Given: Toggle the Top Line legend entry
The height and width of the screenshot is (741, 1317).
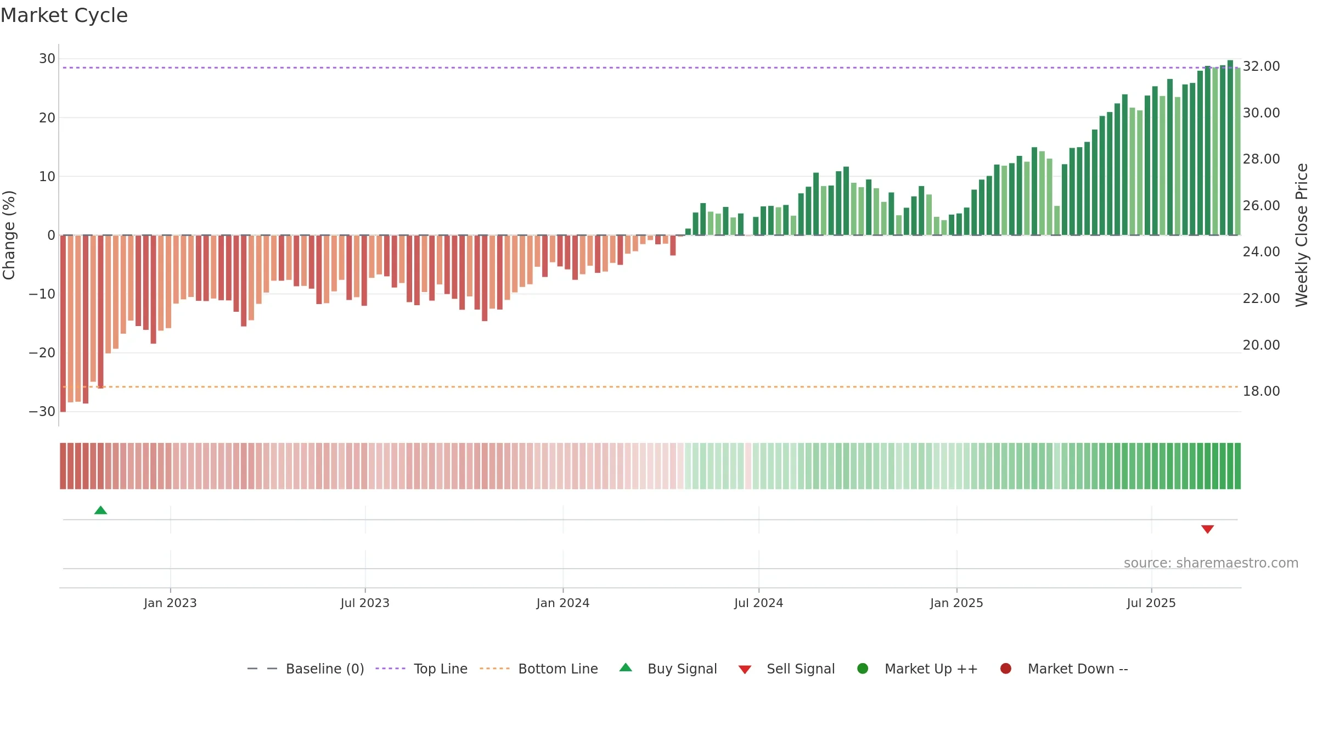Looking at the screenshot, I should coord(421,669).
